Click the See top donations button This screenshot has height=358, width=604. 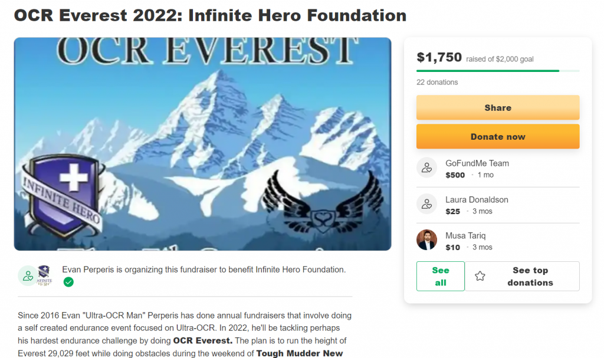(x=530, y=276)
